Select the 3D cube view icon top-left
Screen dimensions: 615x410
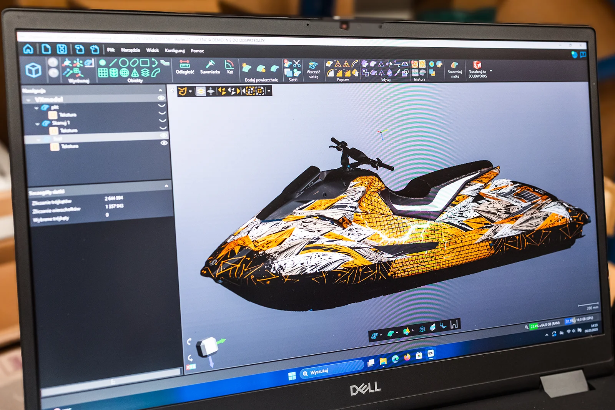[x=33, y=69]
